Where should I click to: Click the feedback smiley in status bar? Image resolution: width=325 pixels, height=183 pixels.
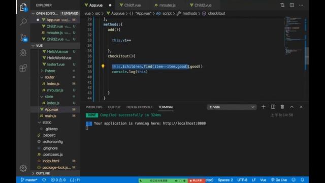[x=294, y=180]
